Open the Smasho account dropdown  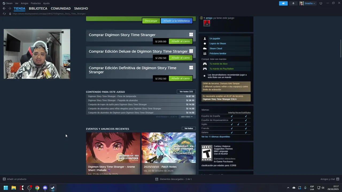[x=310, y=3]
